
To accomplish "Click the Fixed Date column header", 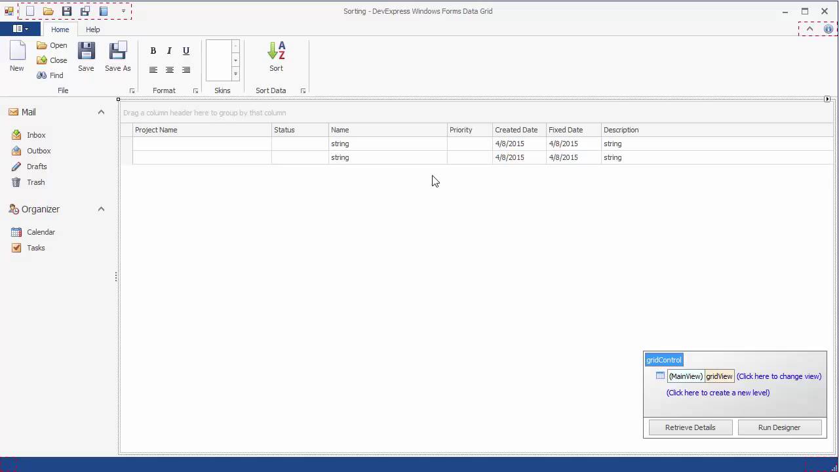I will click(574, 130).
